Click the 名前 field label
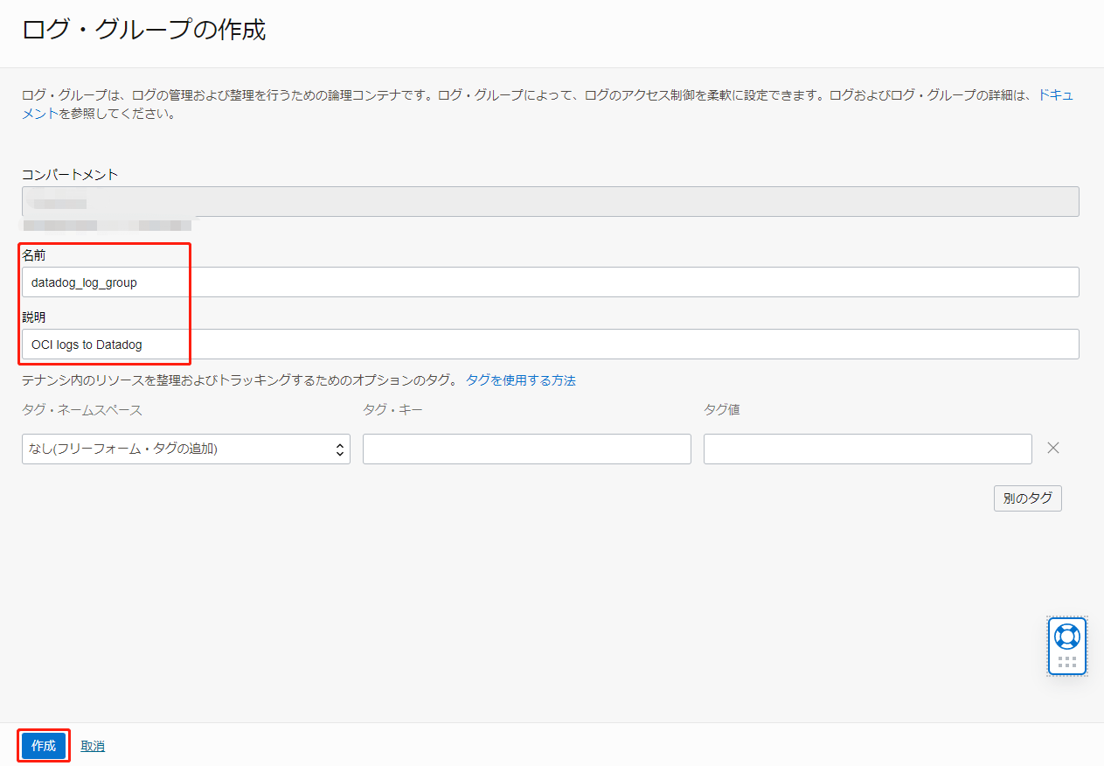Viewport: 1104px width, 766px height. pos(34,254)
